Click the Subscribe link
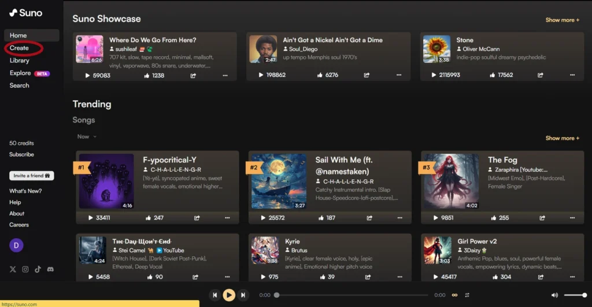This screenshot has height=307, width=592. click(21, 154)
